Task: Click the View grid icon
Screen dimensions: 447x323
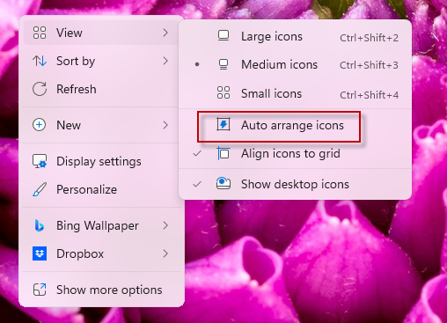Action: (40, 33)
